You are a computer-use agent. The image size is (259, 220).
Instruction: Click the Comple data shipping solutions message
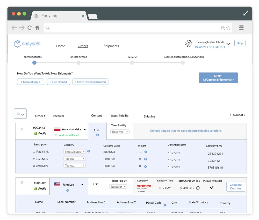click(186, 131)
